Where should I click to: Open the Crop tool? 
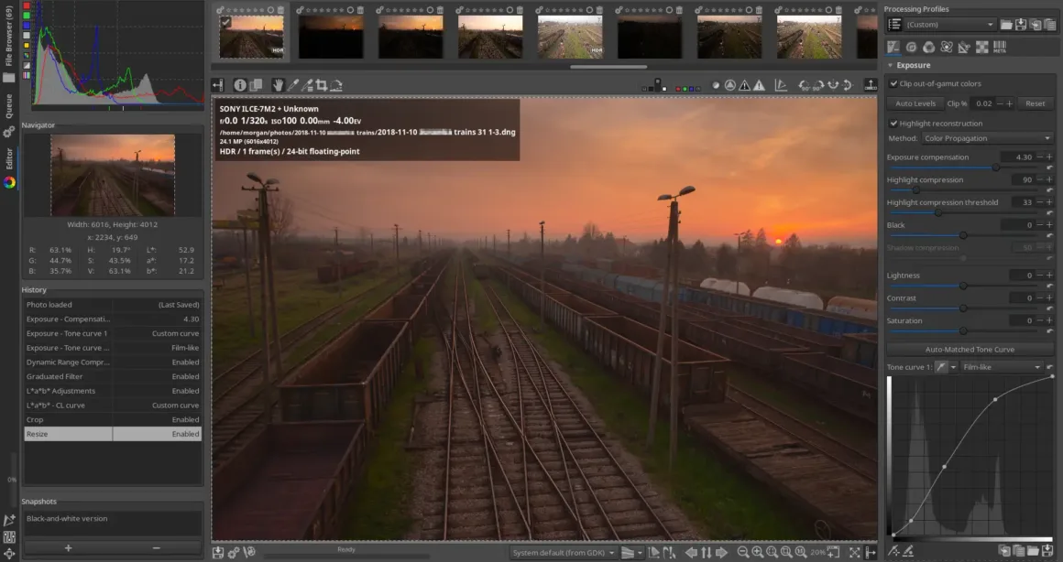322,84
